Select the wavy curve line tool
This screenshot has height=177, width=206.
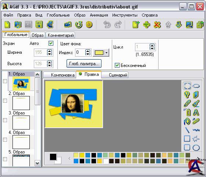pyautogui.click(x=196, y=130)
